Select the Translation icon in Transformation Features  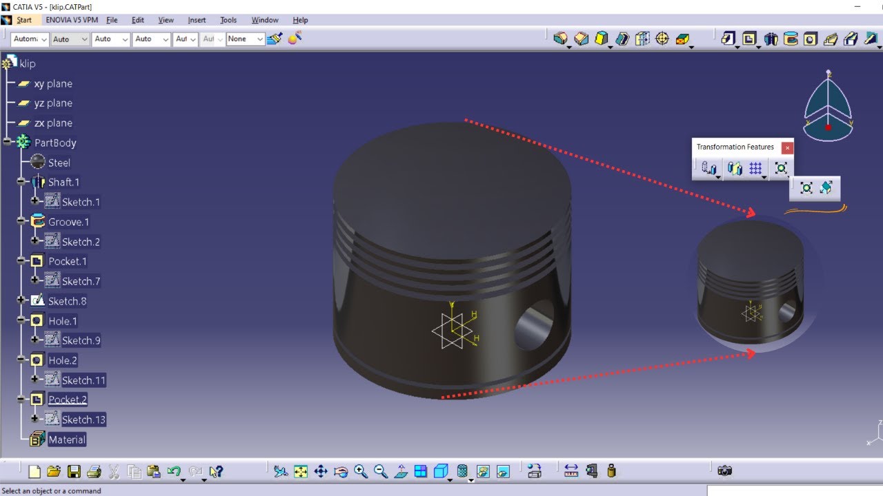click(x=708, y=167)
